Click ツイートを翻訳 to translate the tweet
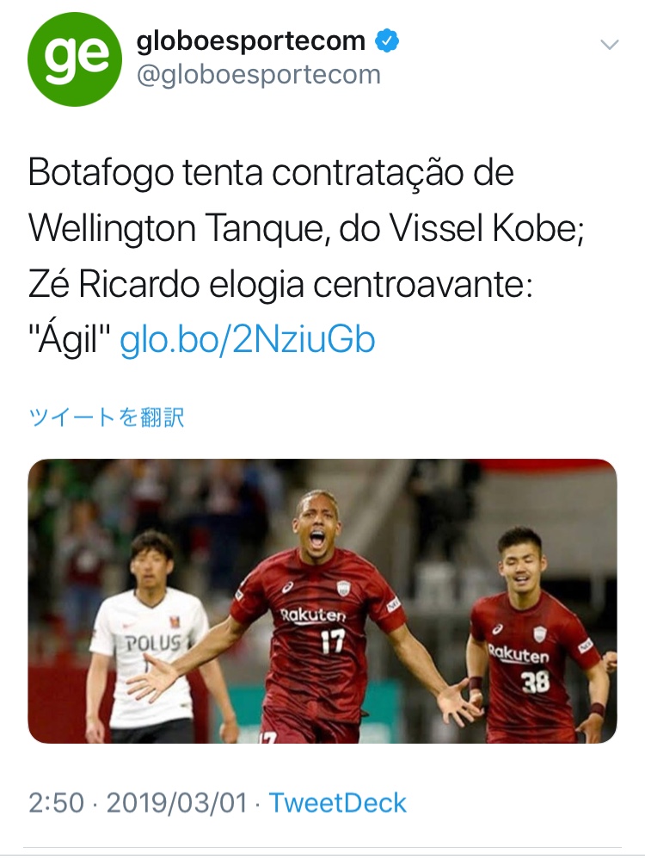The width and height of the screenshot is (645, 859). coord(107,418)
